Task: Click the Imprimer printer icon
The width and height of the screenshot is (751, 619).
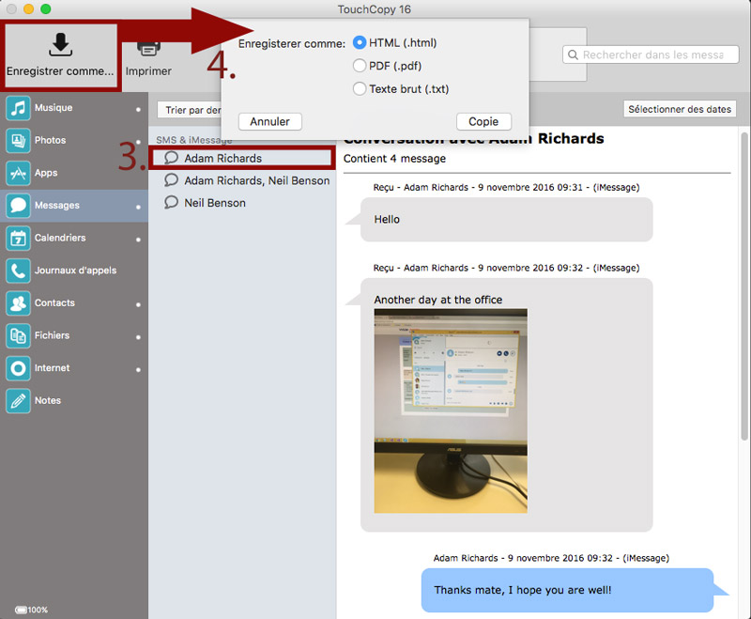Action: pos(148,49)
